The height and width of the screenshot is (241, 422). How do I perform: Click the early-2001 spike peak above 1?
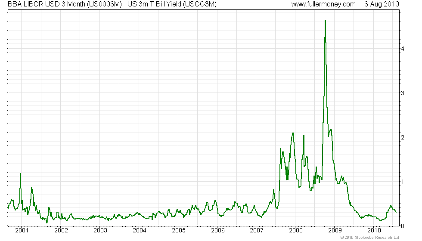point(21,174)
